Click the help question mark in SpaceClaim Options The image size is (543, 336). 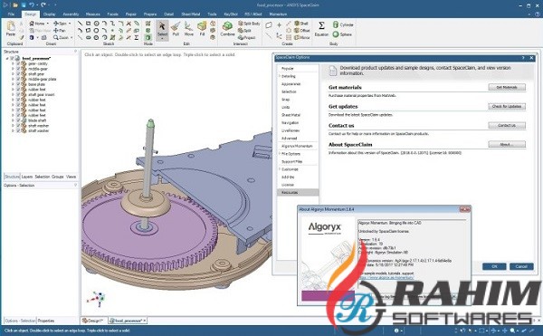pos(523,58)
